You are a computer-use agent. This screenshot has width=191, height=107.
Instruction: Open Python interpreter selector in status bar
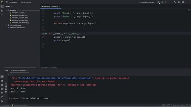tap(186, 105)
